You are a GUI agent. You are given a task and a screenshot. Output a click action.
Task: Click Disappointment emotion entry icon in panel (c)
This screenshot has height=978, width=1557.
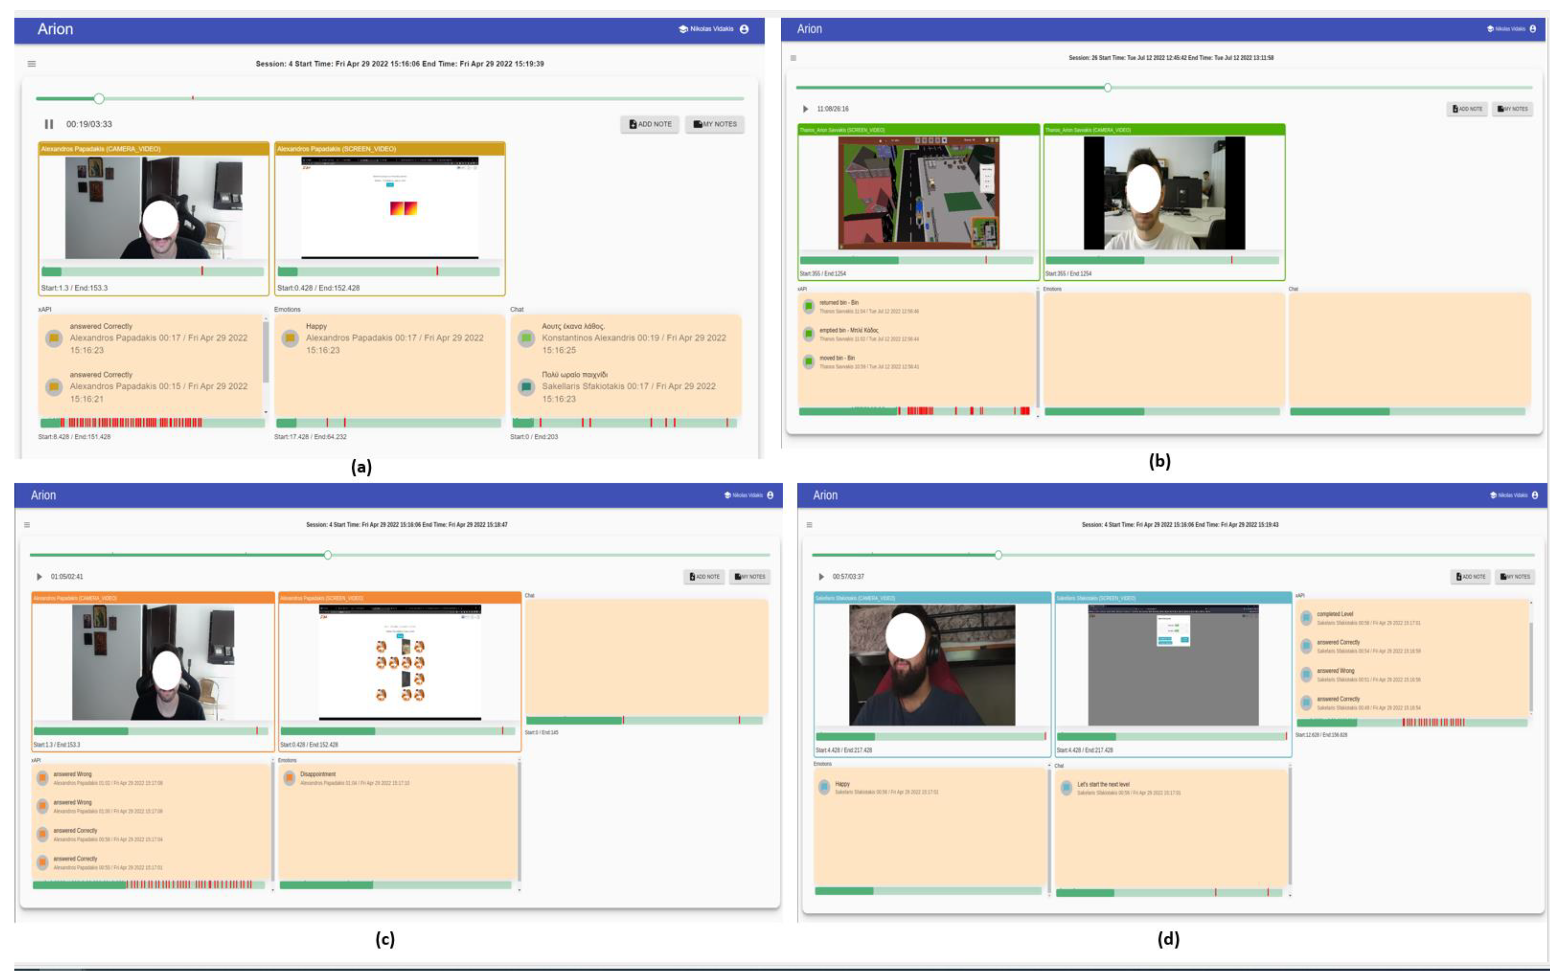pos(290,778)
